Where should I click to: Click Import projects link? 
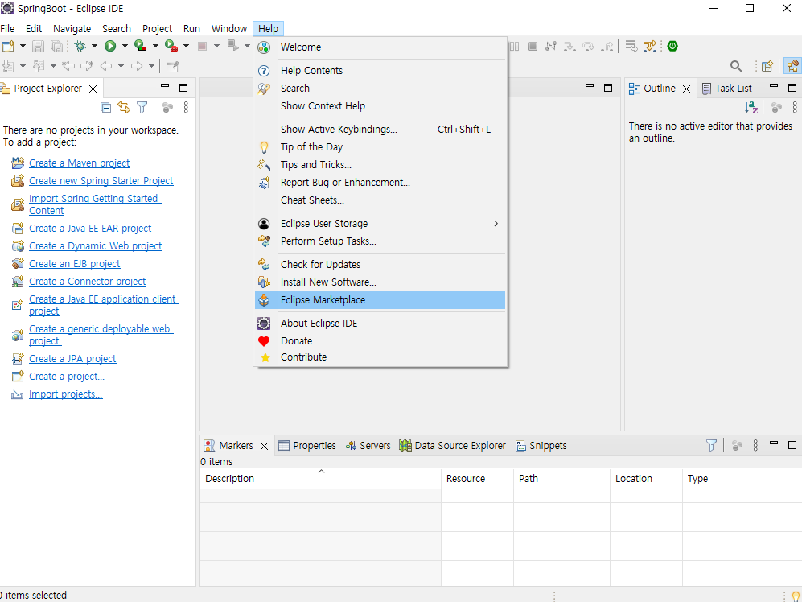[x=65, y=394]
